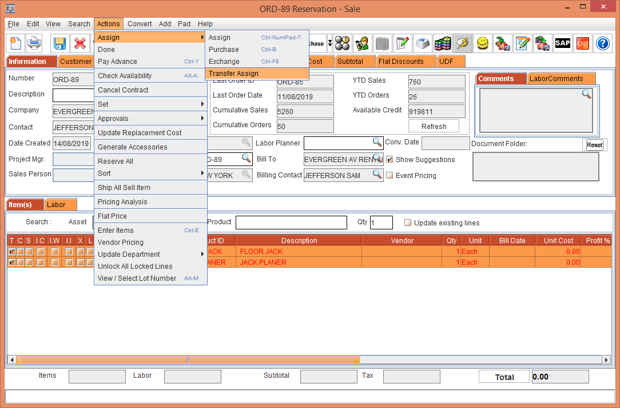This screenshot has width=620, height=408.
Task: Click the yellow smiley face toolbar icon
Action: pos(483,43)
